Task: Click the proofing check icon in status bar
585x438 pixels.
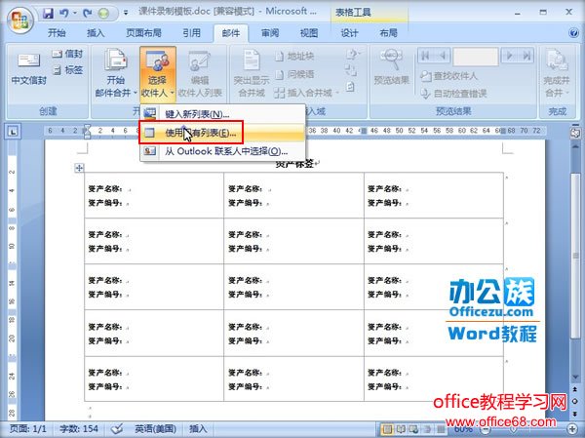Action: pyautogui.click(x=117, y=428)
